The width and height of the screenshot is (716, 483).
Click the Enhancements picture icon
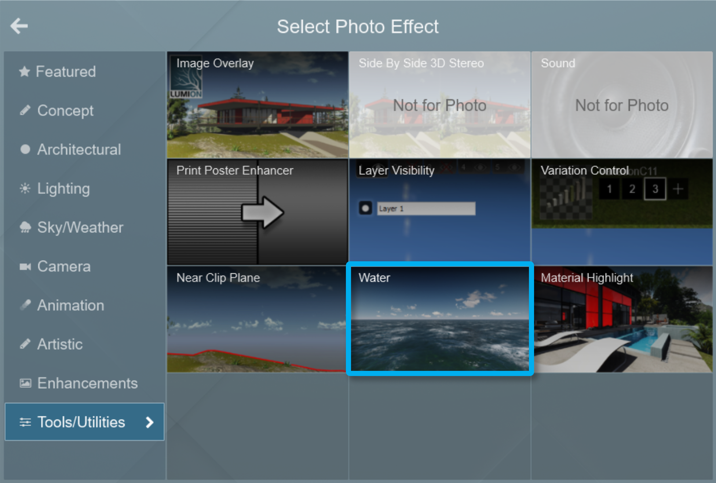click(25, 383)
